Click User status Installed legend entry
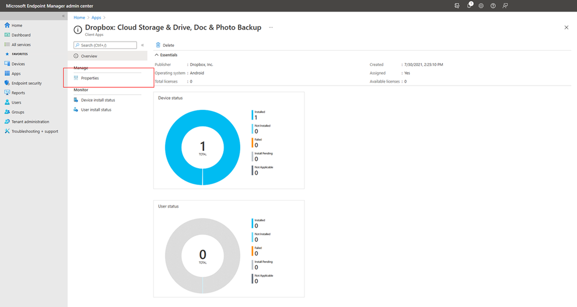Screen dimensions: 577x307 259,223
